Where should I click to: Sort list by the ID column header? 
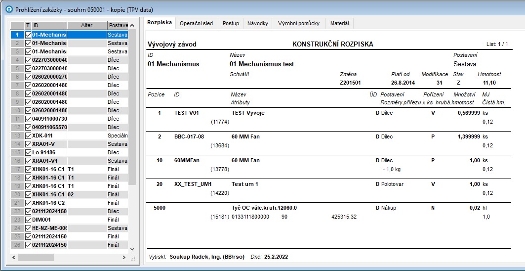[x=49, y=26]
